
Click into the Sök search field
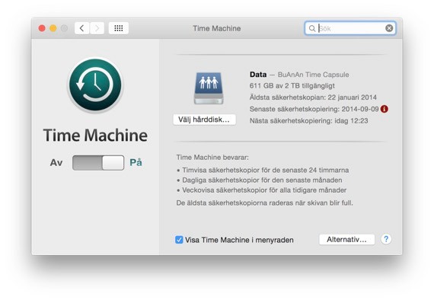pyautogui.click(x=350, y=28)
